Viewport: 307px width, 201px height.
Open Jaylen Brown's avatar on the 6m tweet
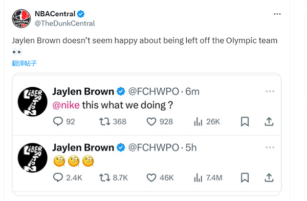(x=33, y=102)
